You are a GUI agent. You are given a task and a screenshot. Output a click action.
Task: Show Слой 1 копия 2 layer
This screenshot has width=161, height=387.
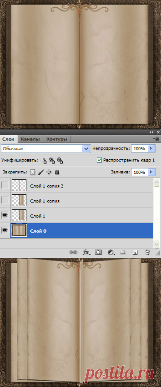(5, 185)
